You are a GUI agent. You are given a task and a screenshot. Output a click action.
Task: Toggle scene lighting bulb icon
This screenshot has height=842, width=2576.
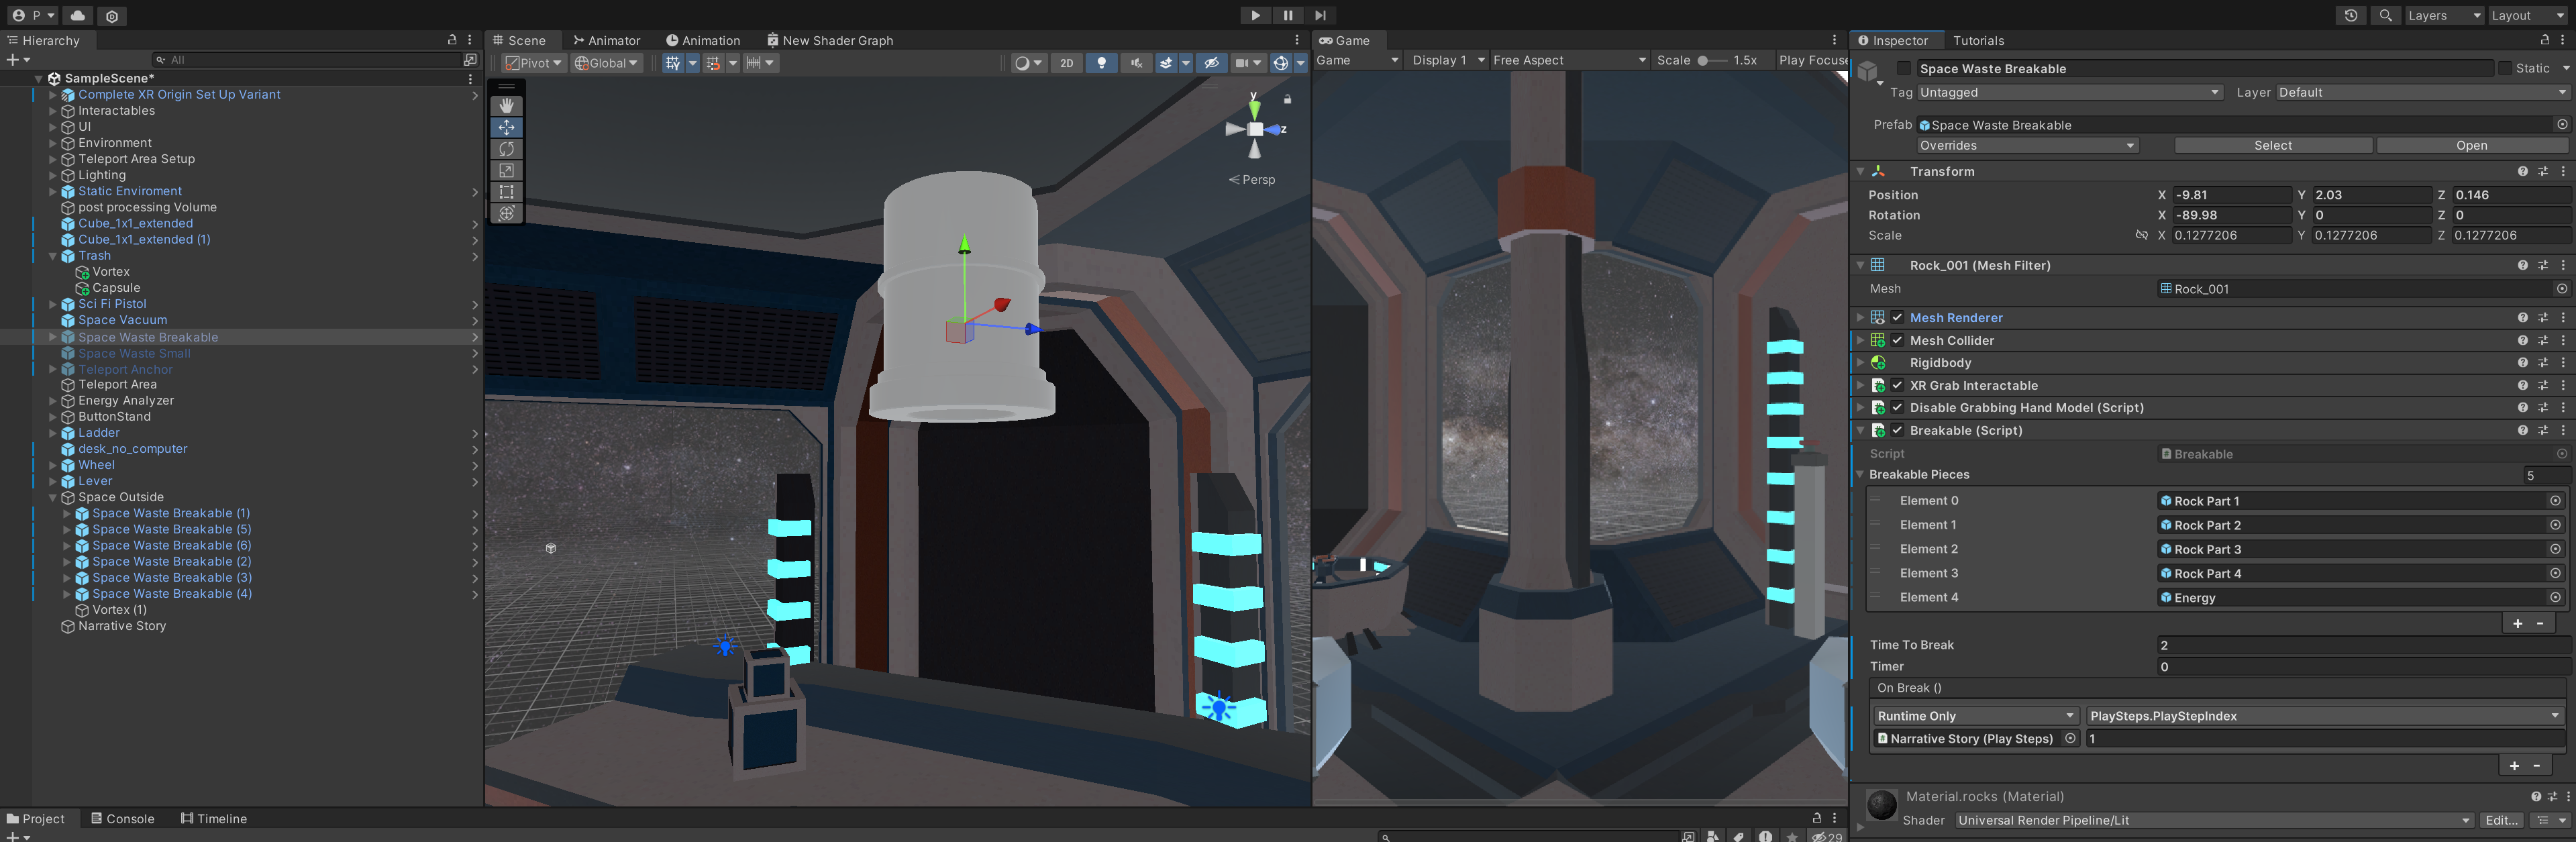coord(1101,63)
